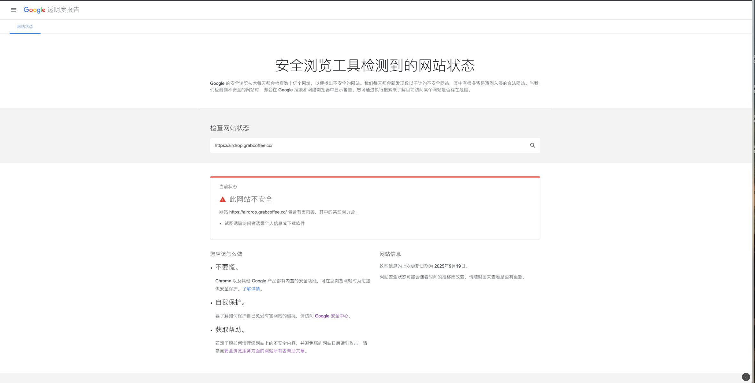The height and width of the screenshot is (383, 755).
Task: Switch to the 网站状态 tab
Action: (x=25, y=27)
